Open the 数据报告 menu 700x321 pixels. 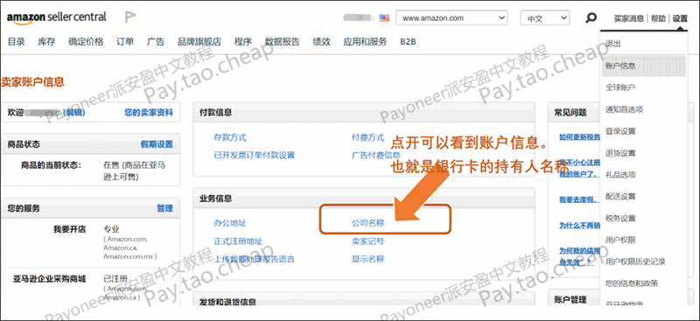282,42
